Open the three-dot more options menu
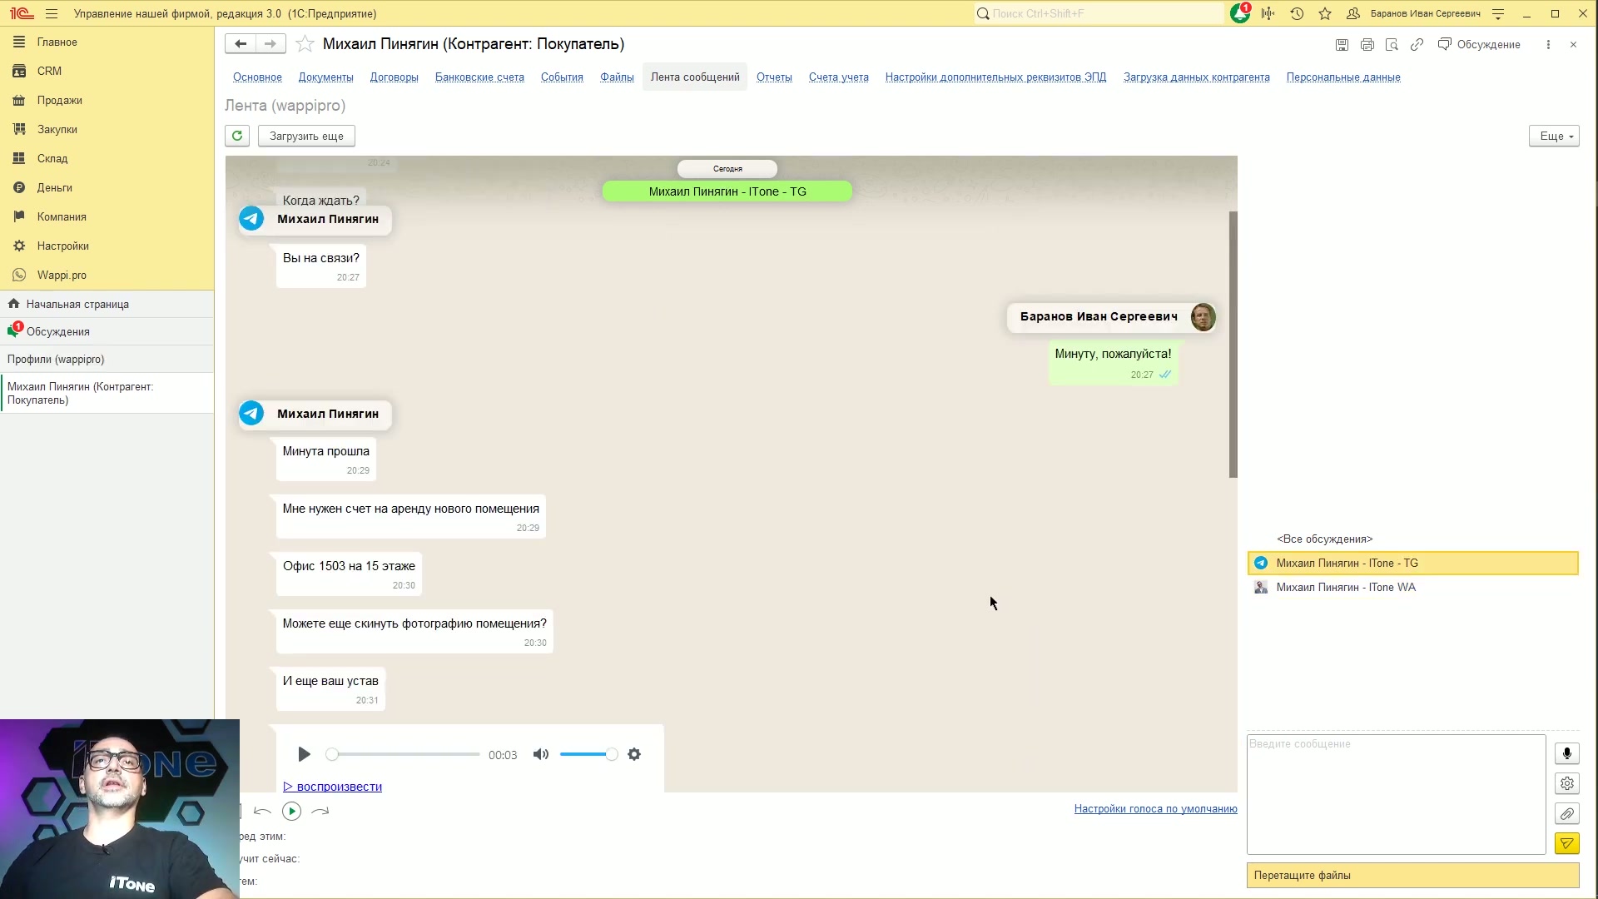 1548,45
